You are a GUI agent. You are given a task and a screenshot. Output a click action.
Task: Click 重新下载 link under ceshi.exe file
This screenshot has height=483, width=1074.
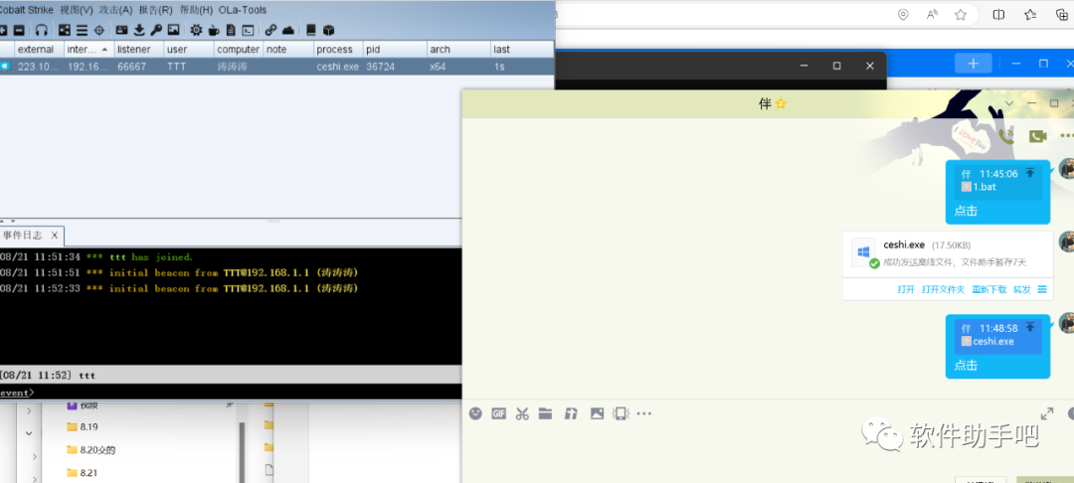pyautogui.click(x=989, y=289)
